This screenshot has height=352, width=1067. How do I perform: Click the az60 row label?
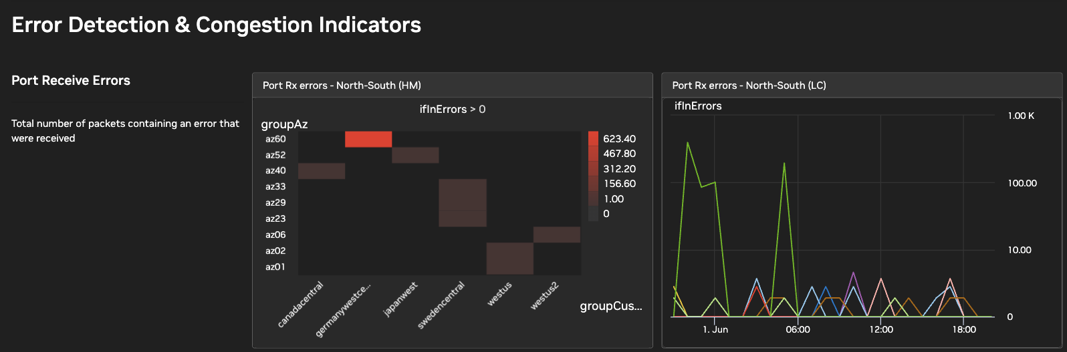click(x=275, y=139)
